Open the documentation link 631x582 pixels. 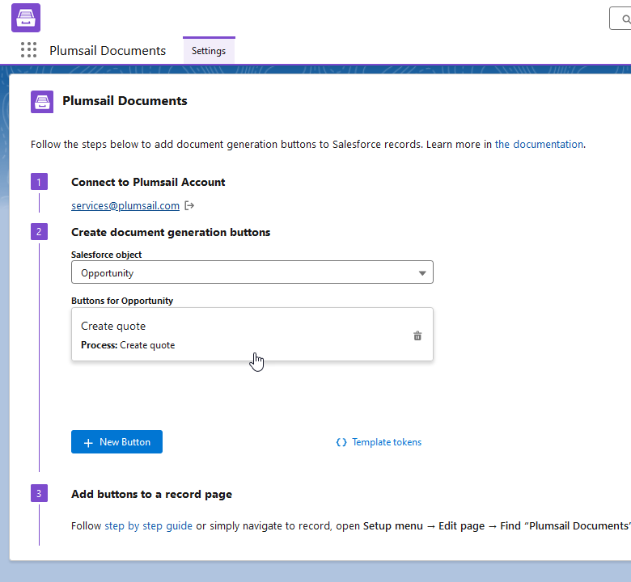(539, 144)
